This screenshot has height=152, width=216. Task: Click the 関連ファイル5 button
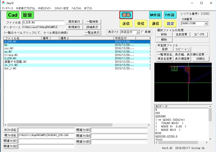click(x=83, y=142)
